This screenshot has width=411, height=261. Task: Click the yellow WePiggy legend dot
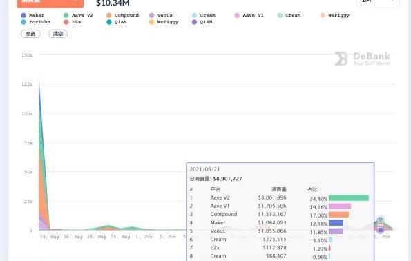tap(152, 22)
